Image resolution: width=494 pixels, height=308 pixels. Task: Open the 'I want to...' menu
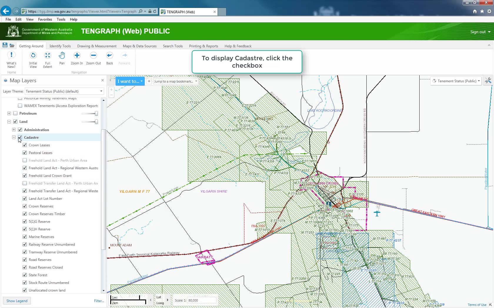pyautogui.click(x=130, y=81)
